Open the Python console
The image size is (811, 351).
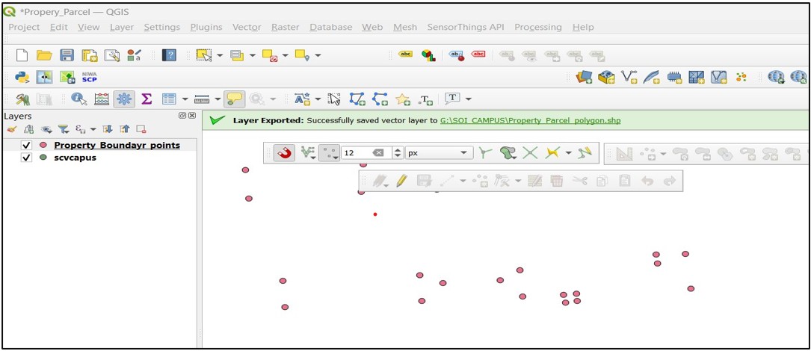click(x=22, y=77)
